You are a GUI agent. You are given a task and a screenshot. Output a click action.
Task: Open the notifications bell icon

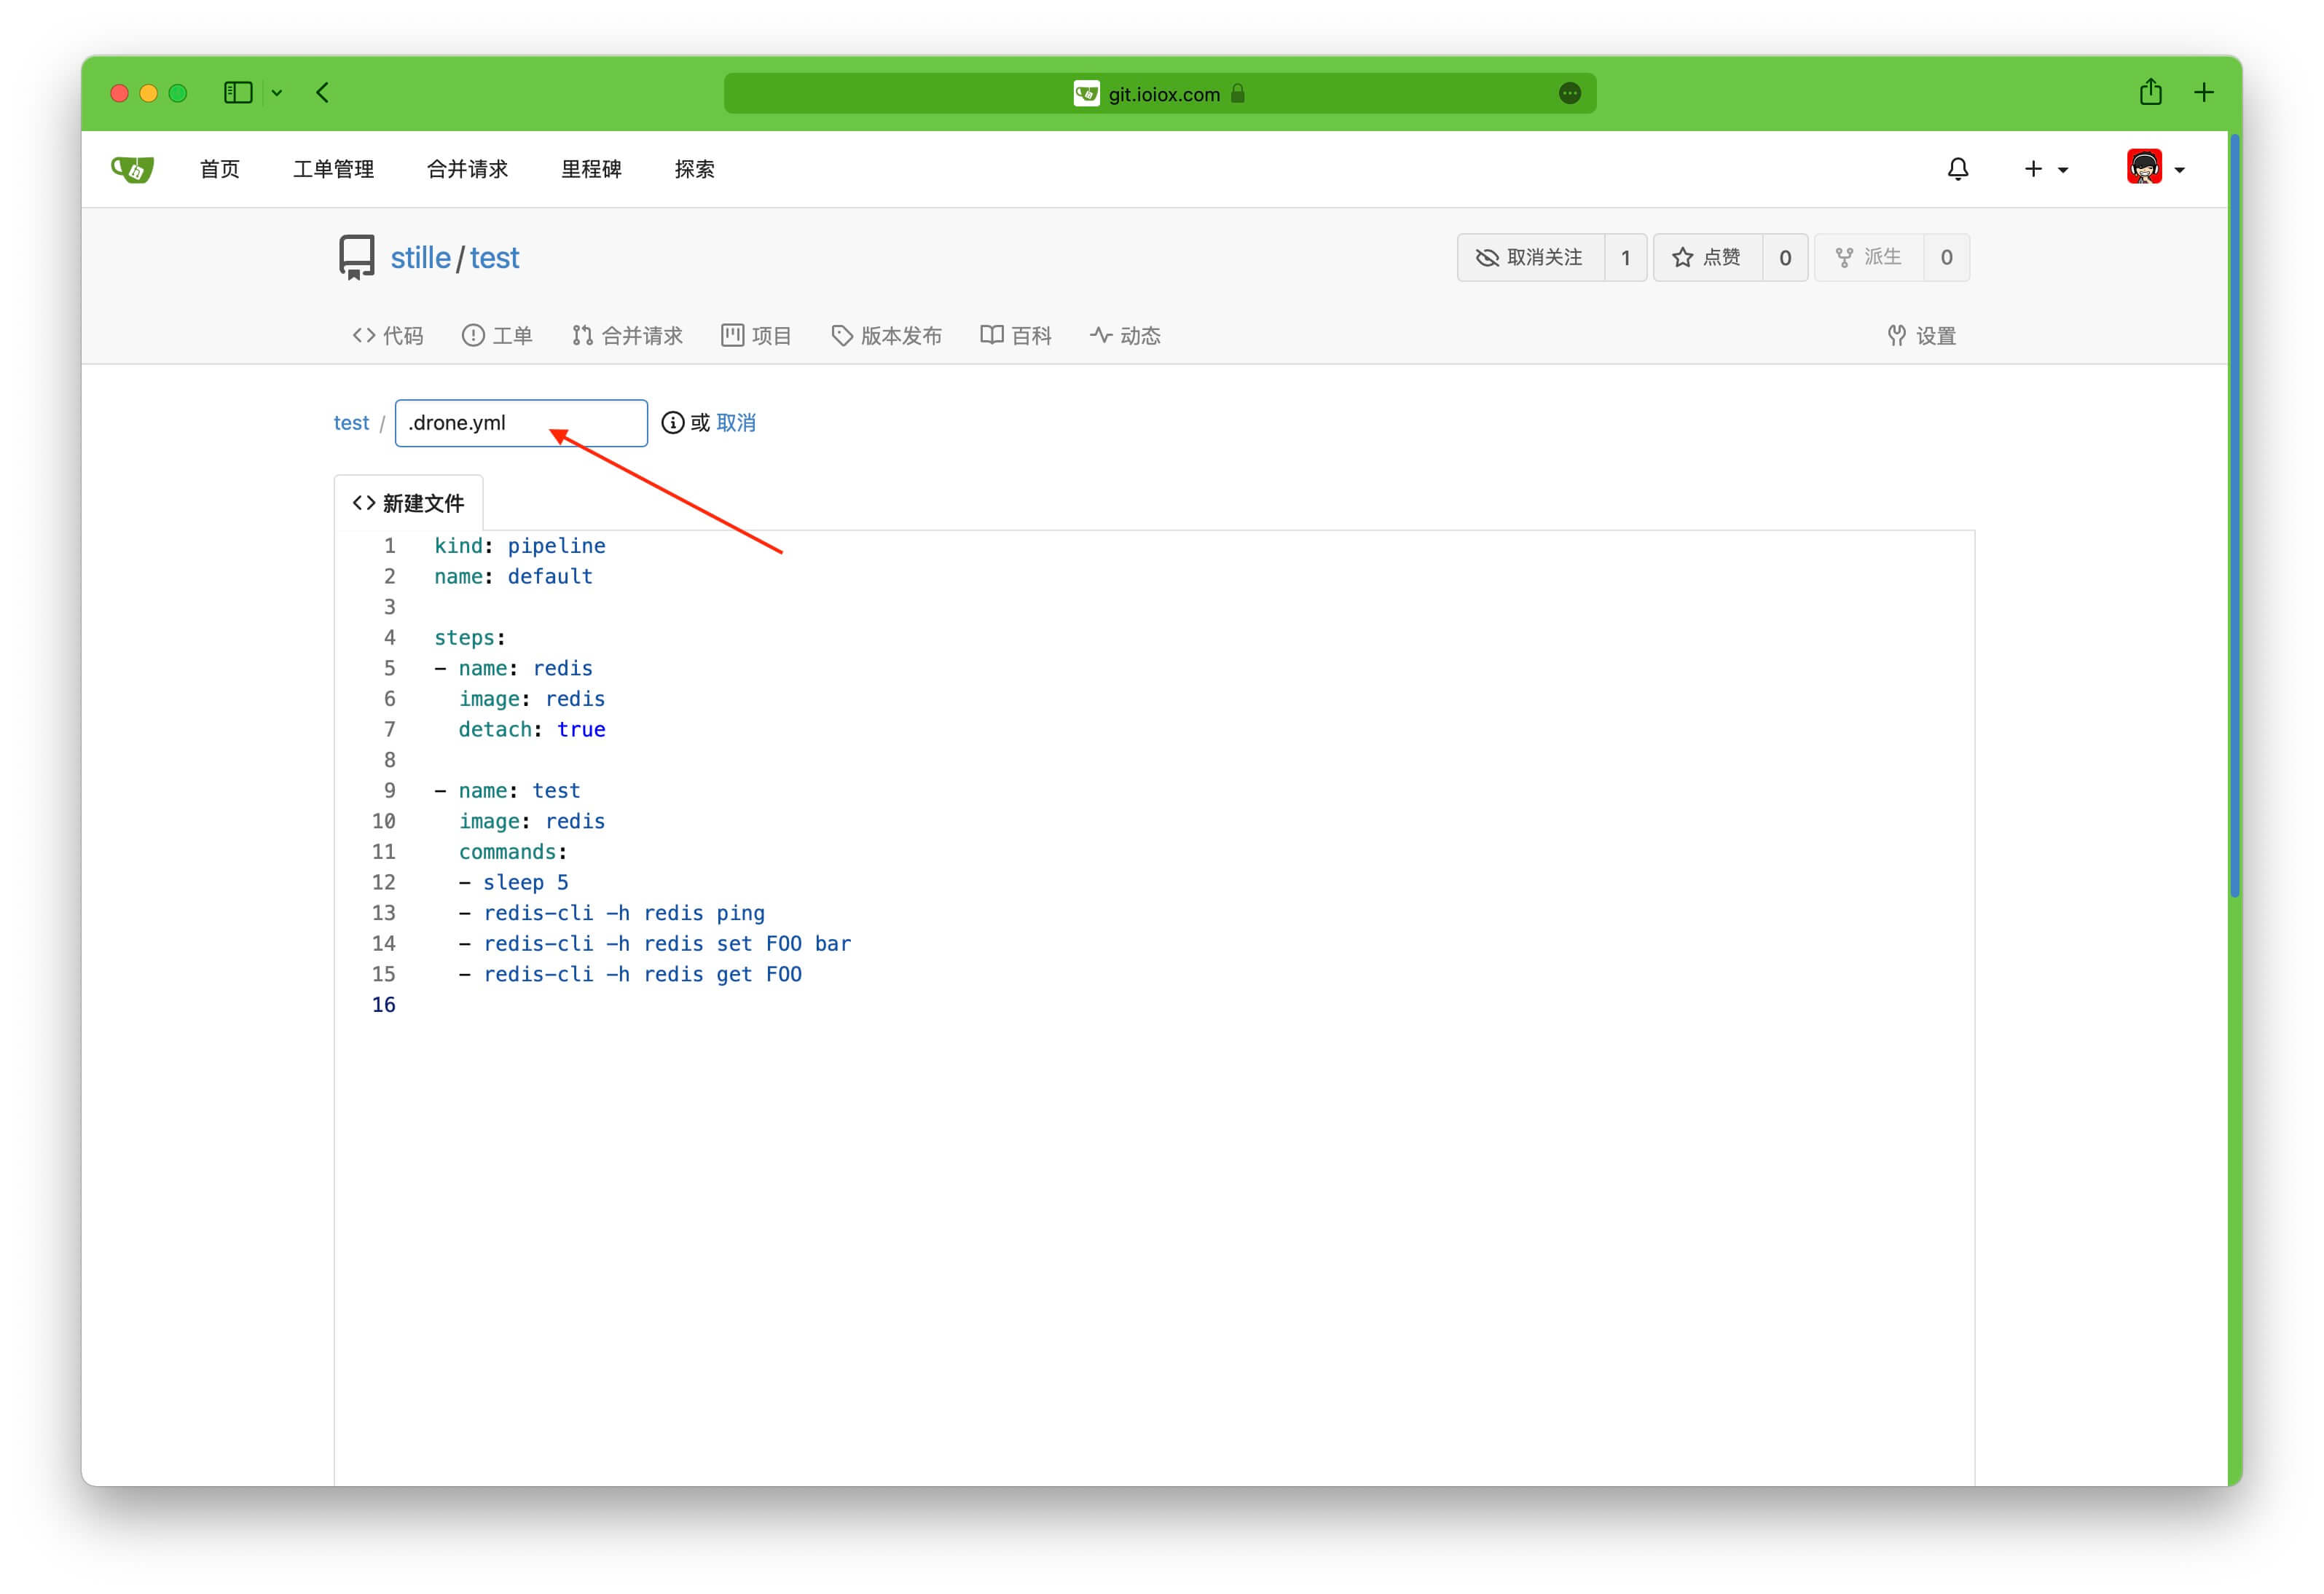[1957, 169]
